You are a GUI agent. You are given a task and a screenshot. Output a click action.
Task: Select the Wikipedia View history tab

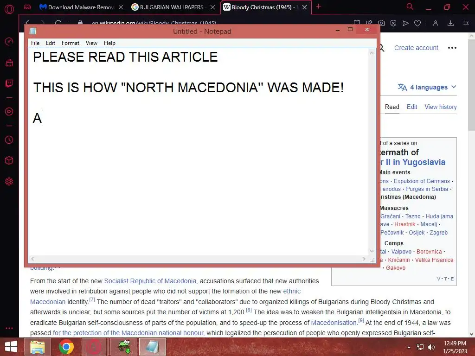[441, 107]
